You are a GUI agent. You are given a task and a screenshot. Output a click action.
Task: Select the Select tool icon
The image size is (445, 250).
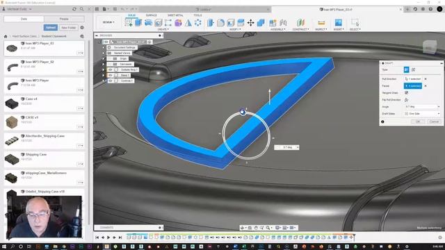355,23
